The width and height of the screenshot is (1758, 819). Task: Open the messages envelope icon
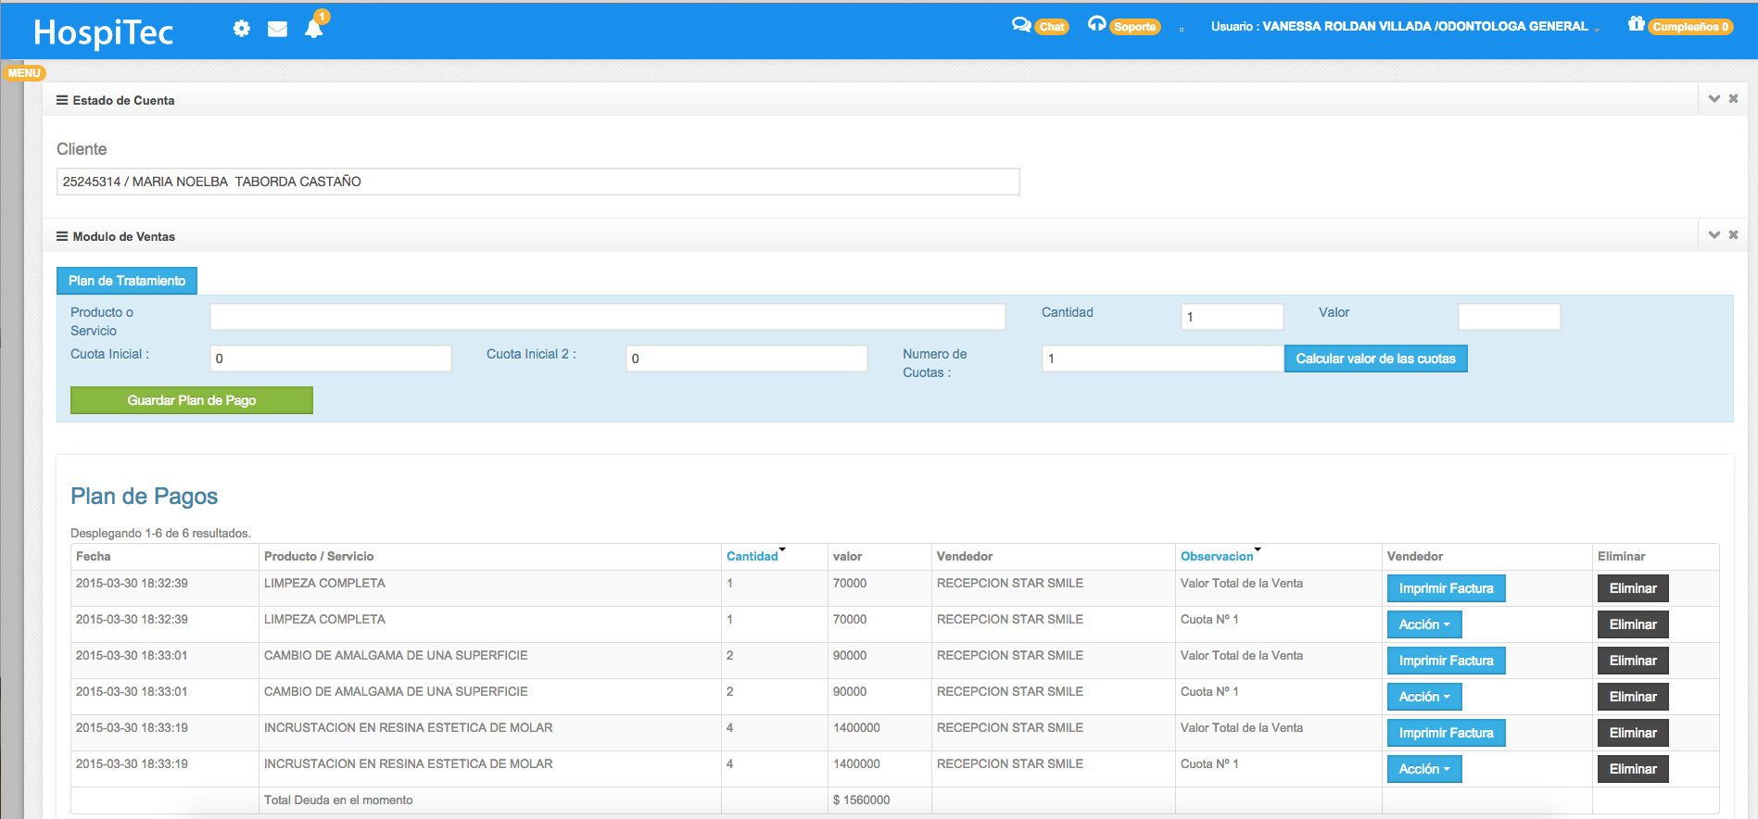[277, 30]
